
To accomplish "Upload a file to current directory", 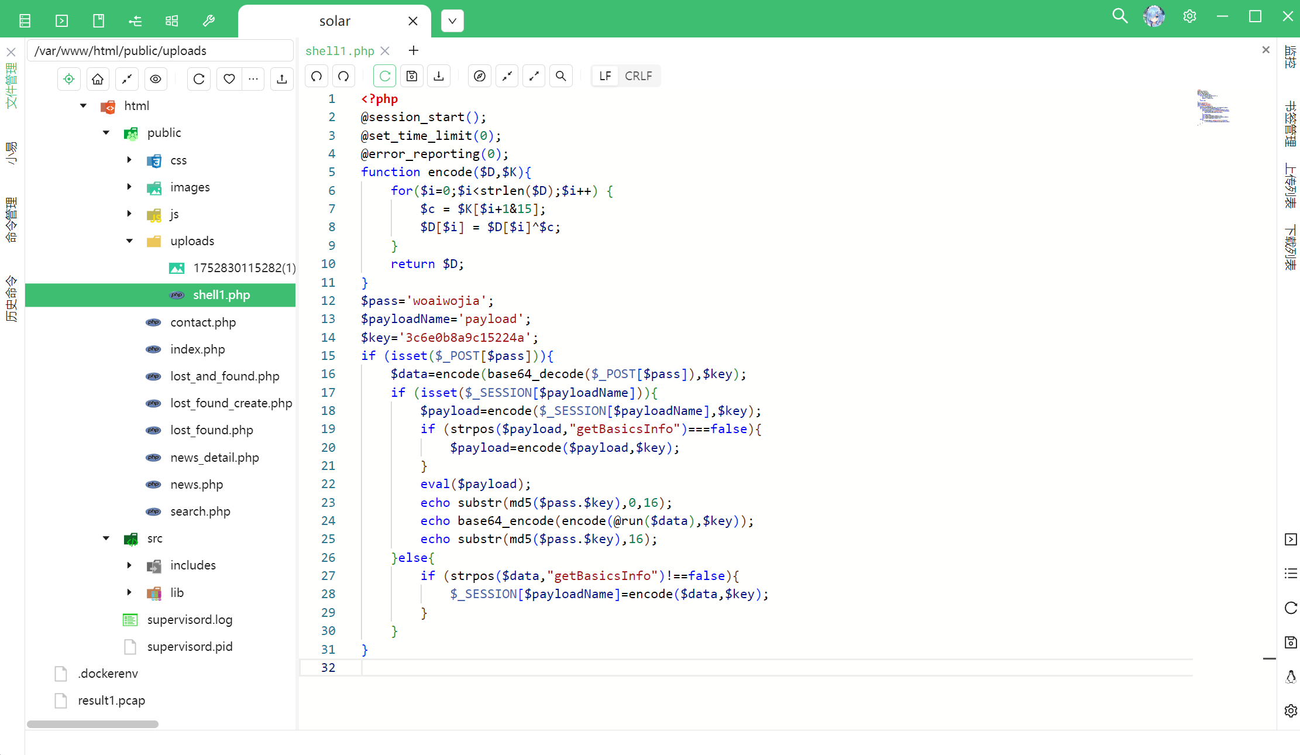I will pos(282,79).
